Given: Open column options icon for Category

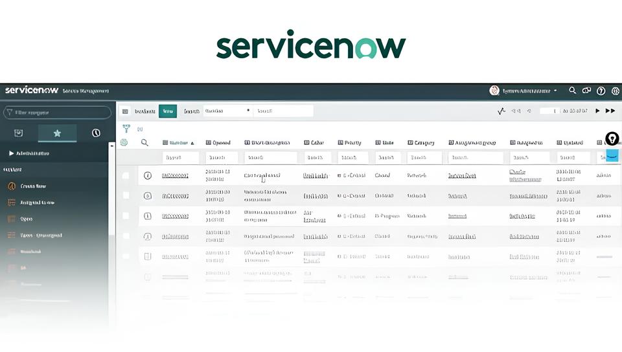Looking at the screenshot, I should click(410, 142).
